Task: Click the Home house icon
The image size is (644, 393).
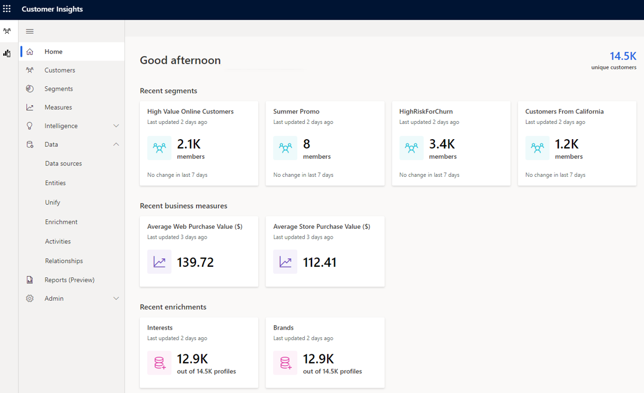Action: tap(30, 51)
